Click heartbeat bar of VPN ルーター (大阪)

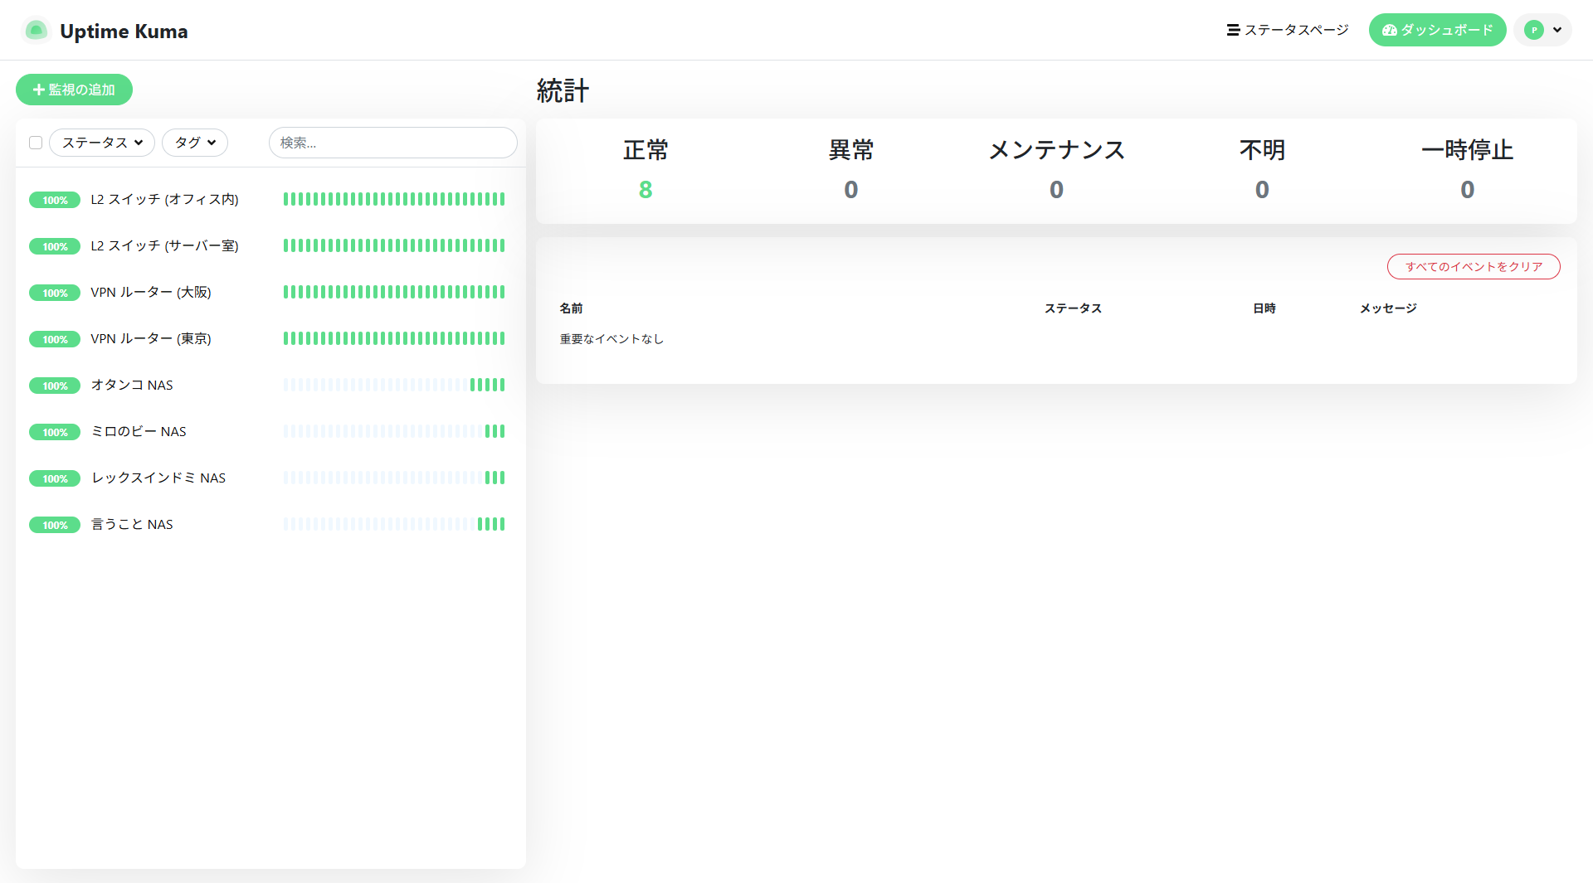pos(394,292)
